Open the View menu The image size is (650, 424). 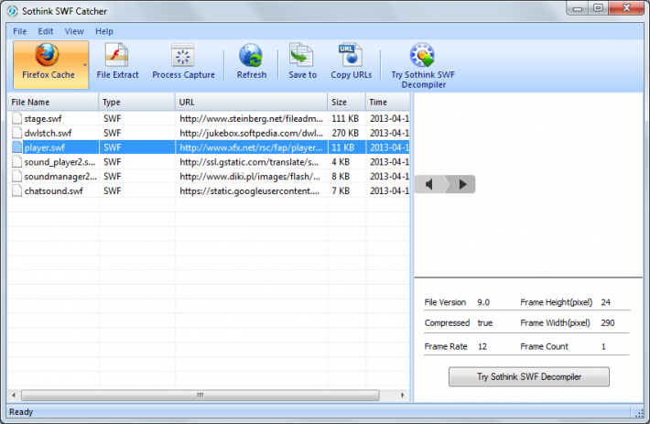(x=74, y=31)
